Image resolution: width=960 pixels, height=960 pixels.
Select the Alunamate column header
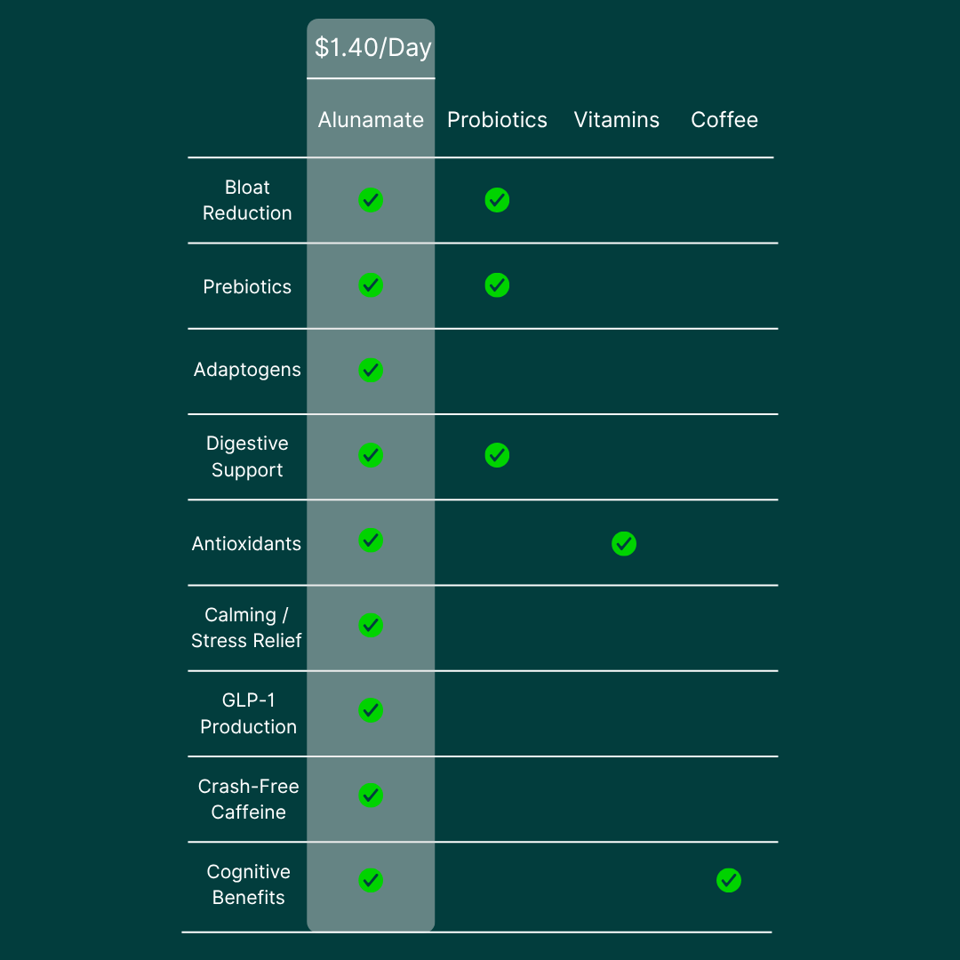371,119
